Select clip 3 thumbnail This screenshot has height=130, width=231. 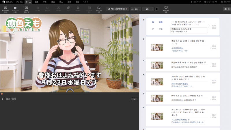click(x=157, y=65)
